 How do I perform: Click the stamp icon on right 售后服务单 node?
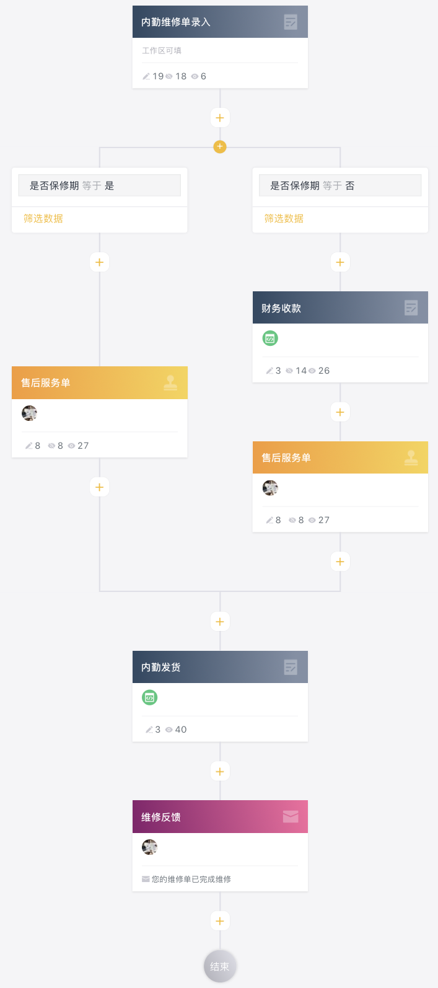point(411,457)
